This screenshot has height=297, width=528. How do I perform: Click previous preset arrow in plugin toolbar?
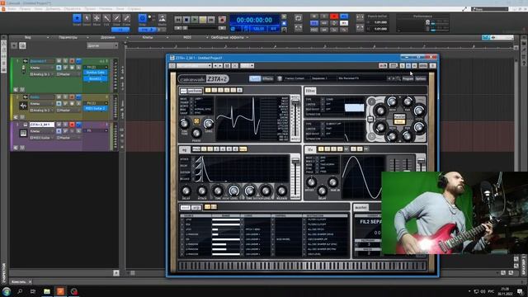click(215, 66)
